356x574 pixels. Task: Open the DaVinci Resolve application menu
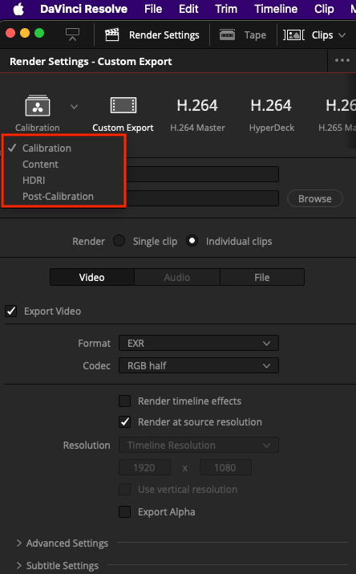point(83,9)
